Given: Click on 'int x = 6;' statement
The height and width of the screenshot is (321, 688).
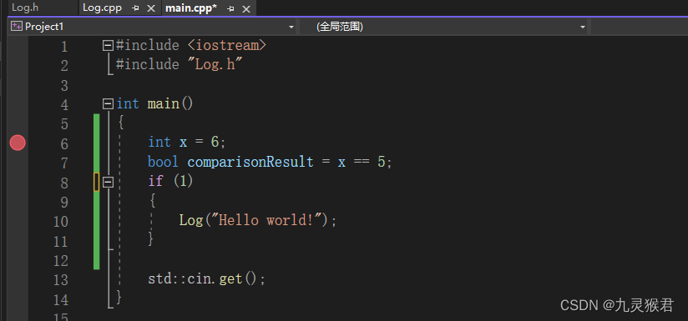Looking at the screenshot, I should (x=187, y=143).
